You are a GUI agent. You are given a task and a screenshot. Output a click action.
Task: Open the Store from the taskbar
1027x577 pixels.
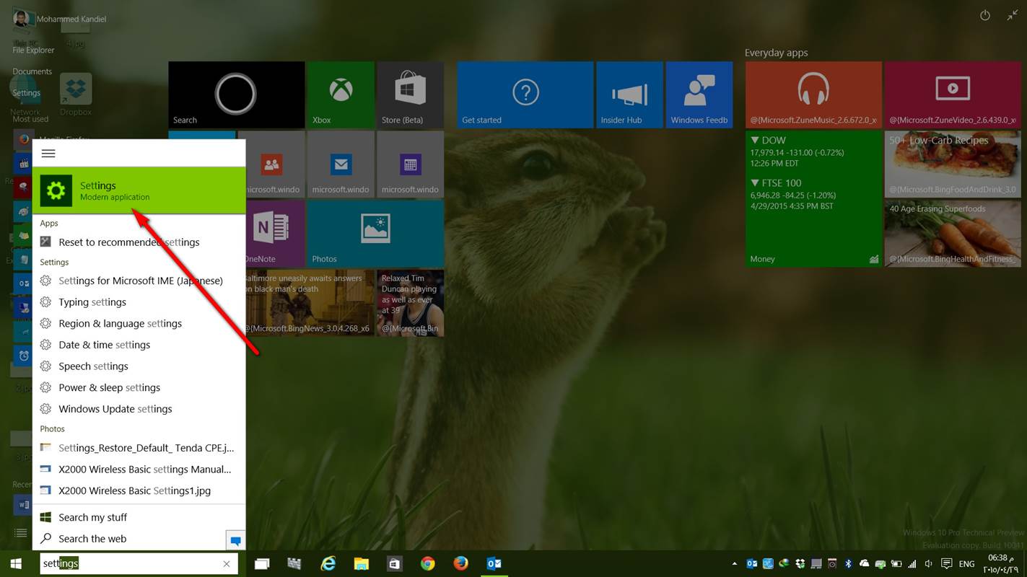(x=395, y=564)
